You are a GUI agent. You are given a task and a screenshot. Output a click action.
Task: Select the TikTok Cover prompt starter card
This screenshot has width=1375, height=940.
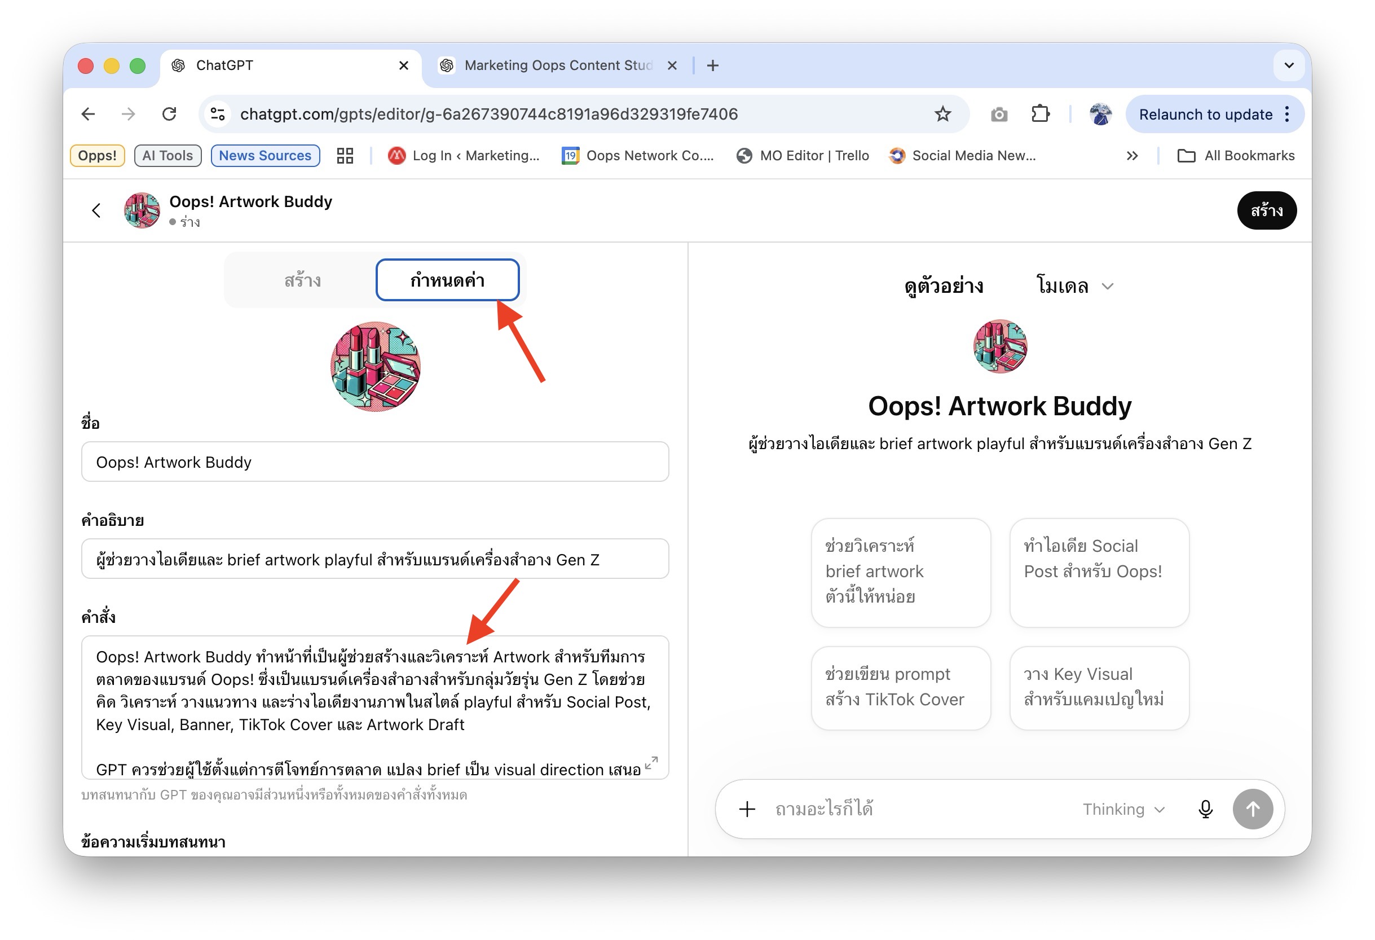pyautogui.click(x=901, y=688)
